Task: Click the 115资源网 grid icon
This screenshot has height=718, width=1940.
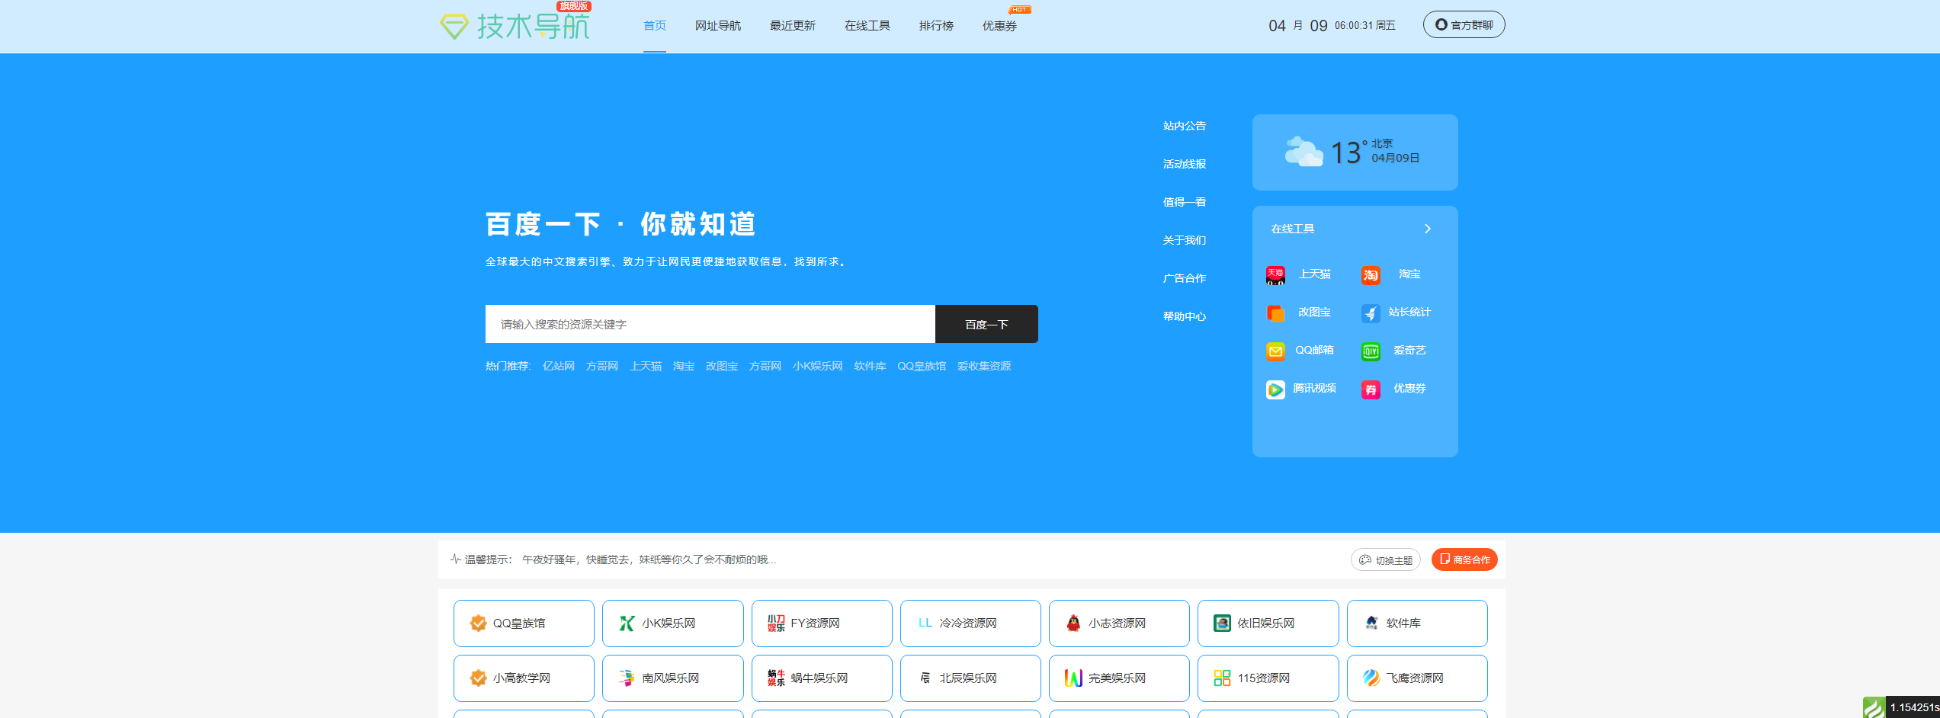Action: [x=1222, y=678]
